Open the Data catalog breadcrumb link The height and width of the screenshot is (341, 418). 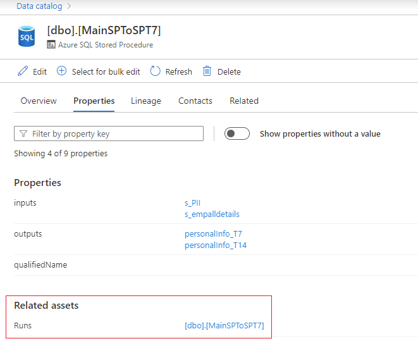tap(39, 6)
